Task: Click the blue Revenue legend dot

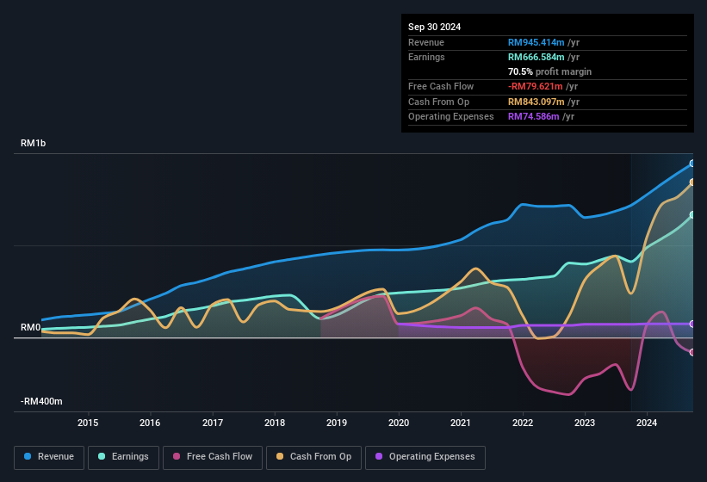Action: point(28,457)
